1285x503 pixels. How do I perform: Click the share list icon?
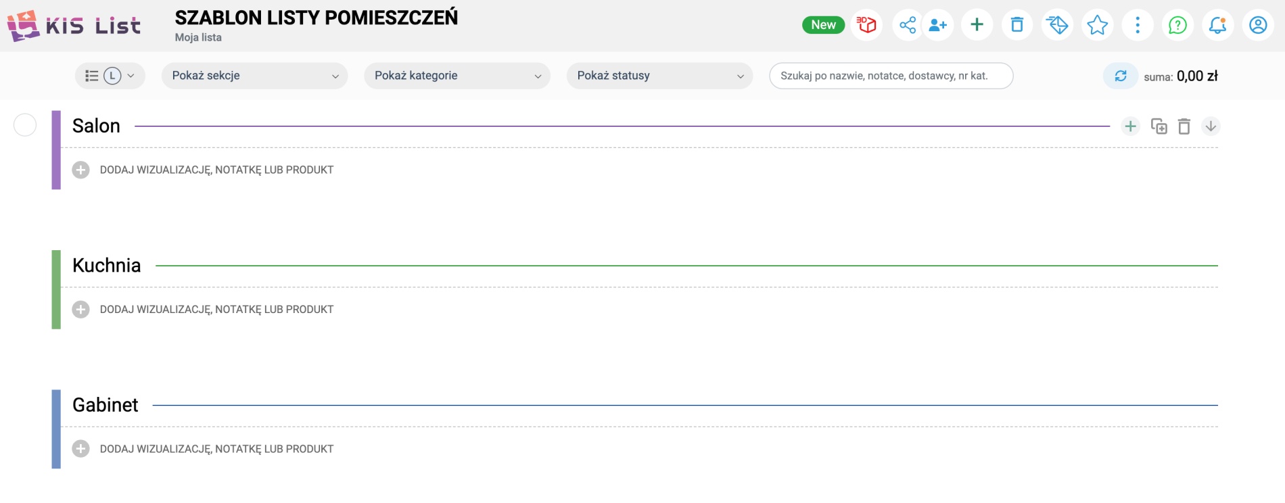(x=907, y=25)
